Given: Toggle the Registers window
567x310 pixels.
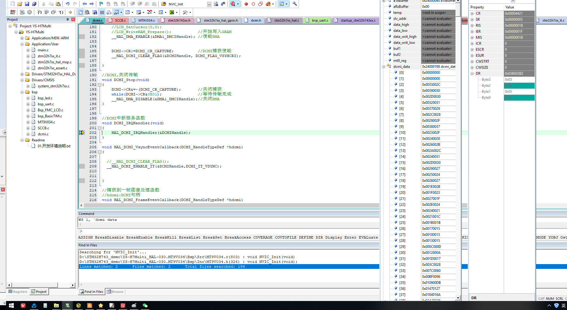Looking at the screenshot, I should click(102, 12).
